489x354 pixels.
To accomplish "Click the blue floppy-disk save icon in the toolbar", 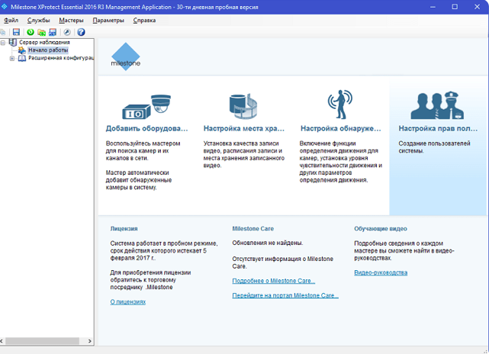I will tap(16, 32).
